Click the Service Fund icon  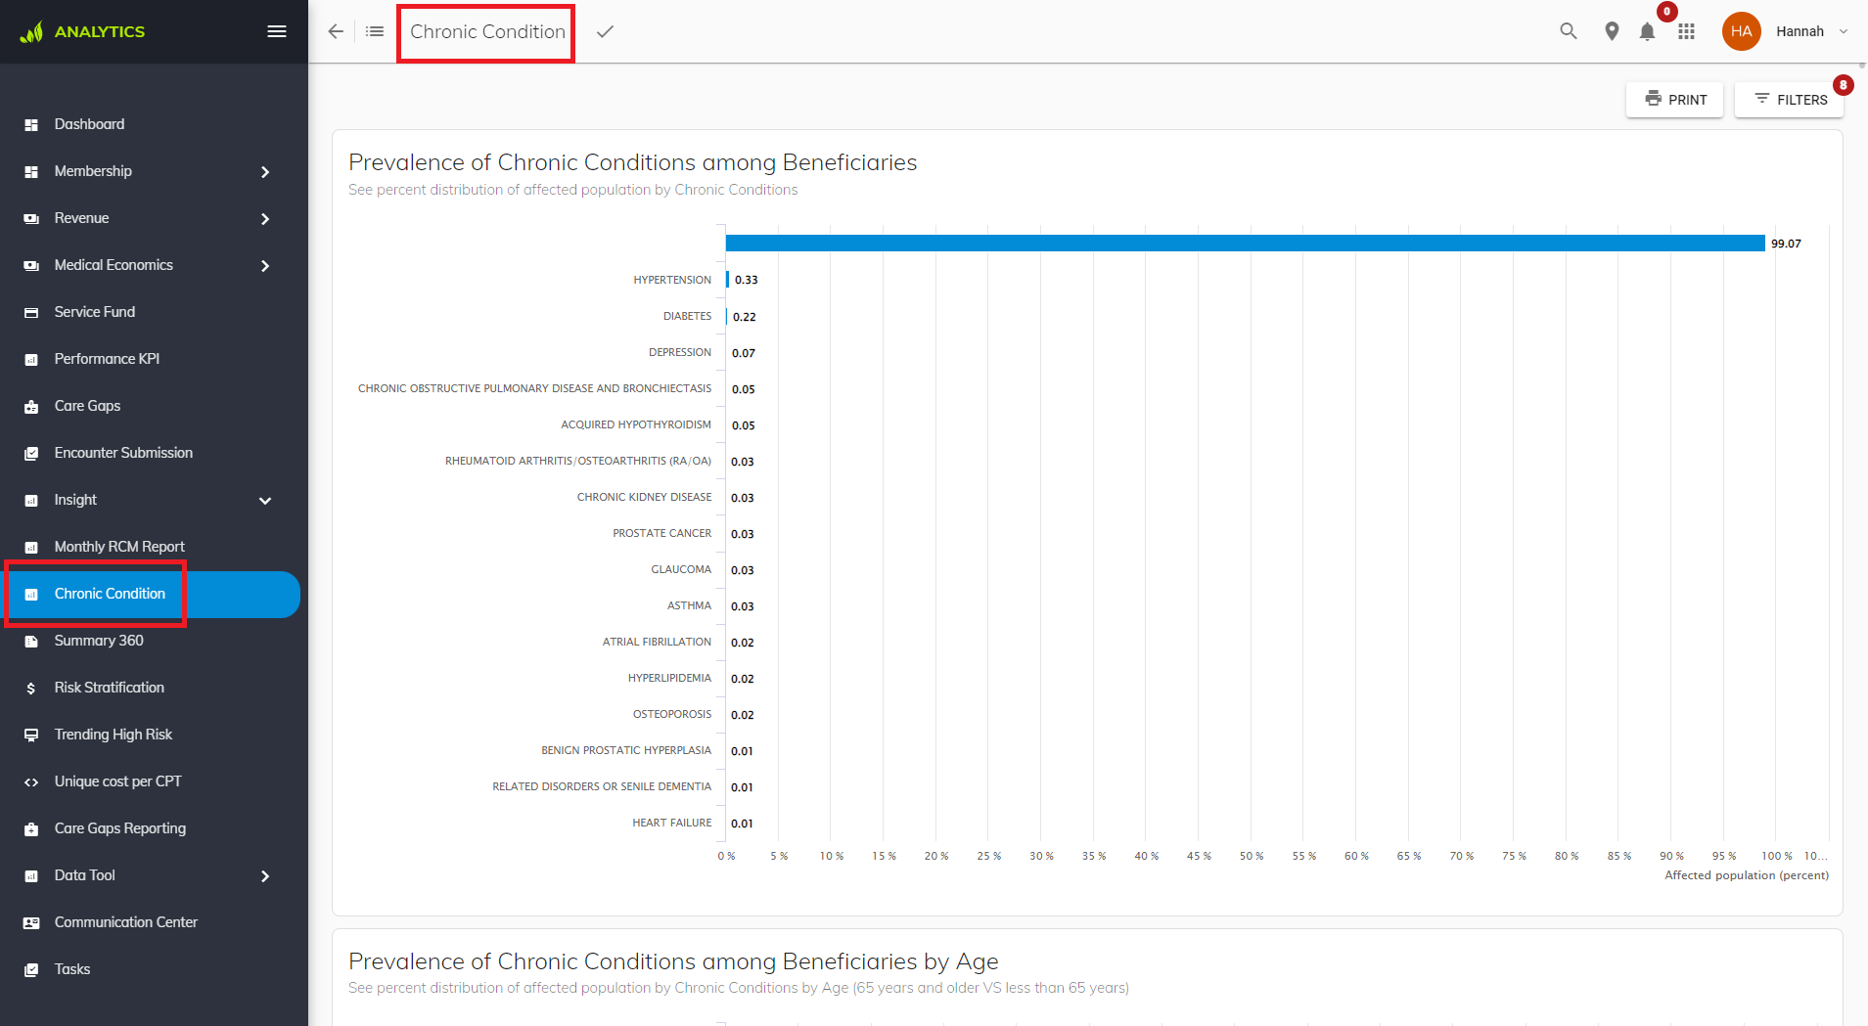tap(31, 312)
